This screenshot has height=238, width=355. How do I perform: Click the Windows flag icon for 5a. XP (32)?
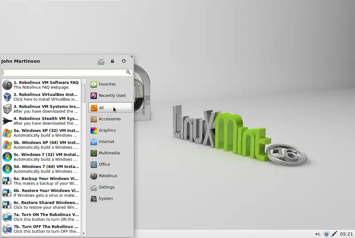tap(7, 133)
